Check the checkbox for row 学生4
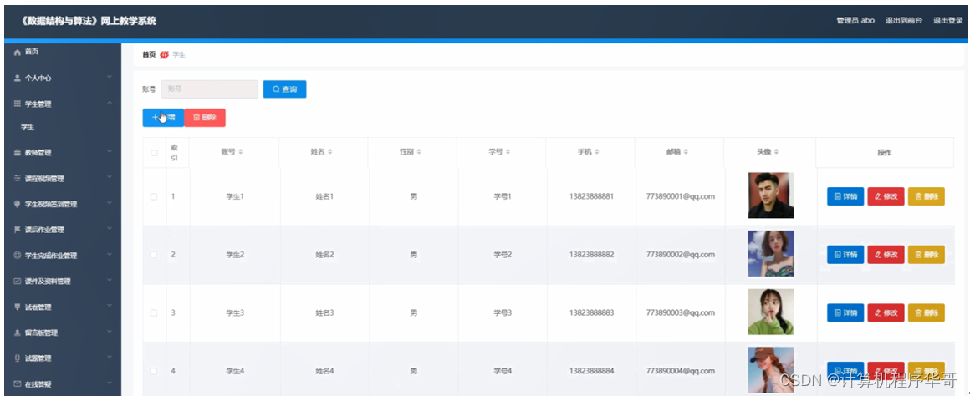Viewport: 970px width, 396px height. 154,371
